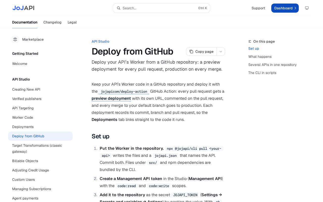Click the copy icon in Copy page button
323x202 pixels.
click(191, 52)
